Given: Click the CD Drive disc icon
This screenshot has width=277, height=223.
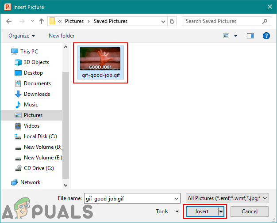Looking at the screenshot, I should [18, 168].
